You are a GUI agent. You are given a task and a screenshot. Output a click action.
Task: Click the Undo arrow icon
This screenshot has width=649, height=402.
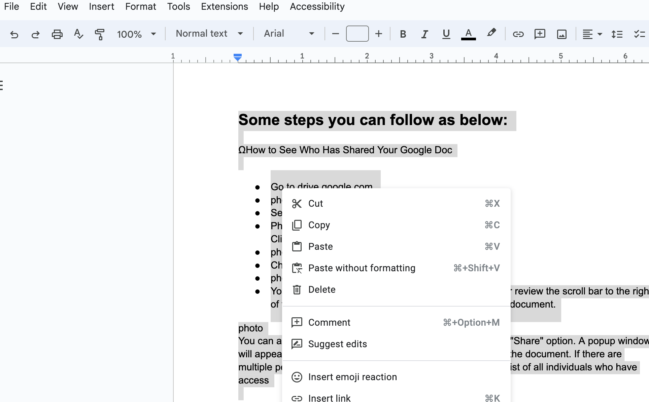point(14,34)
